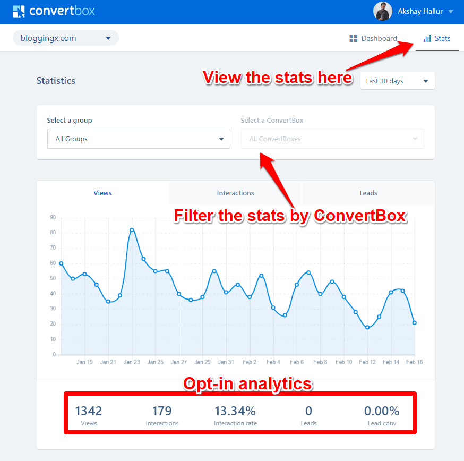Screen dimensions: 464x461
Task: Open the All Groups dropdown
Action: point(139,139)
